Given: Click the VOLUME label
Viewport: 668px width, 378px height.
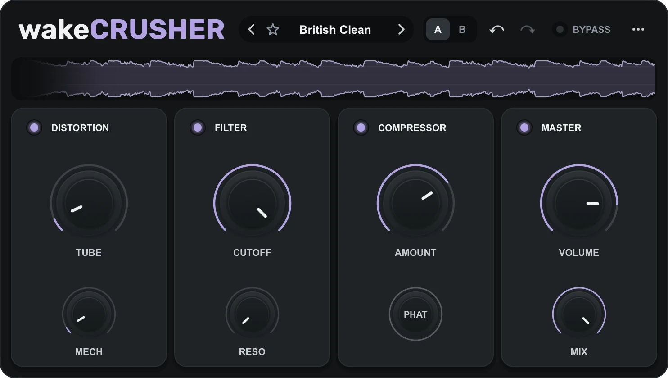Looking at the screenshot, I should (x=579, y=253).
